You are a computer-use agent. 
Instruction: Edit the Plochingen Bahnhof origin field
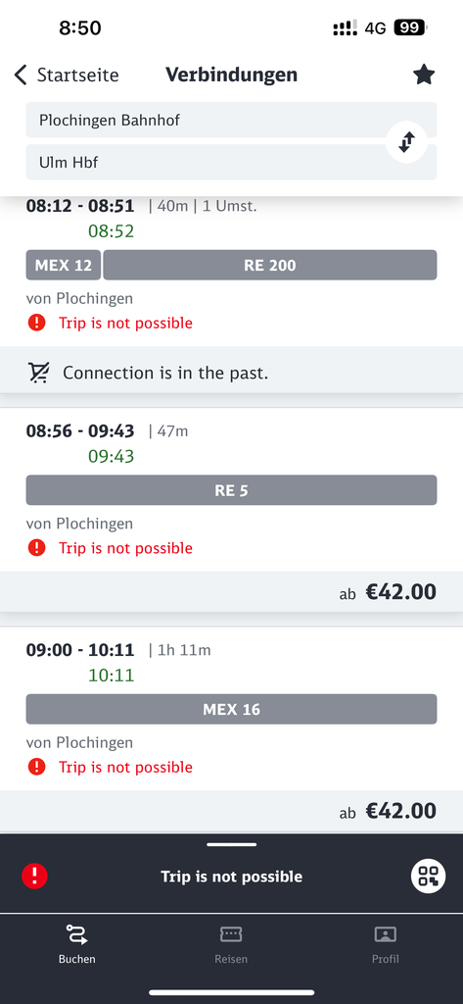click(x=231, y=120)
